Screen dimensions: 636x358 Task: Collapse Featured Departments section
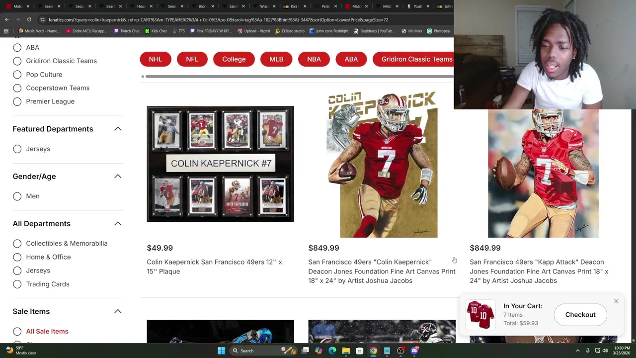(x=118, y=129)
